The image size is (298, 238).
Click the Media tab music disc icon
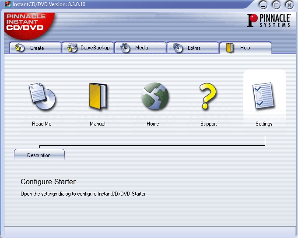(x=125, y=48)
